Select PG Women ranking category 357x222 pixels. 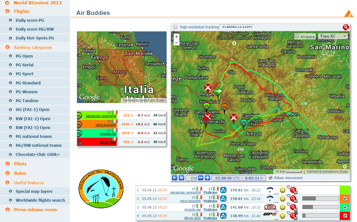27,92
